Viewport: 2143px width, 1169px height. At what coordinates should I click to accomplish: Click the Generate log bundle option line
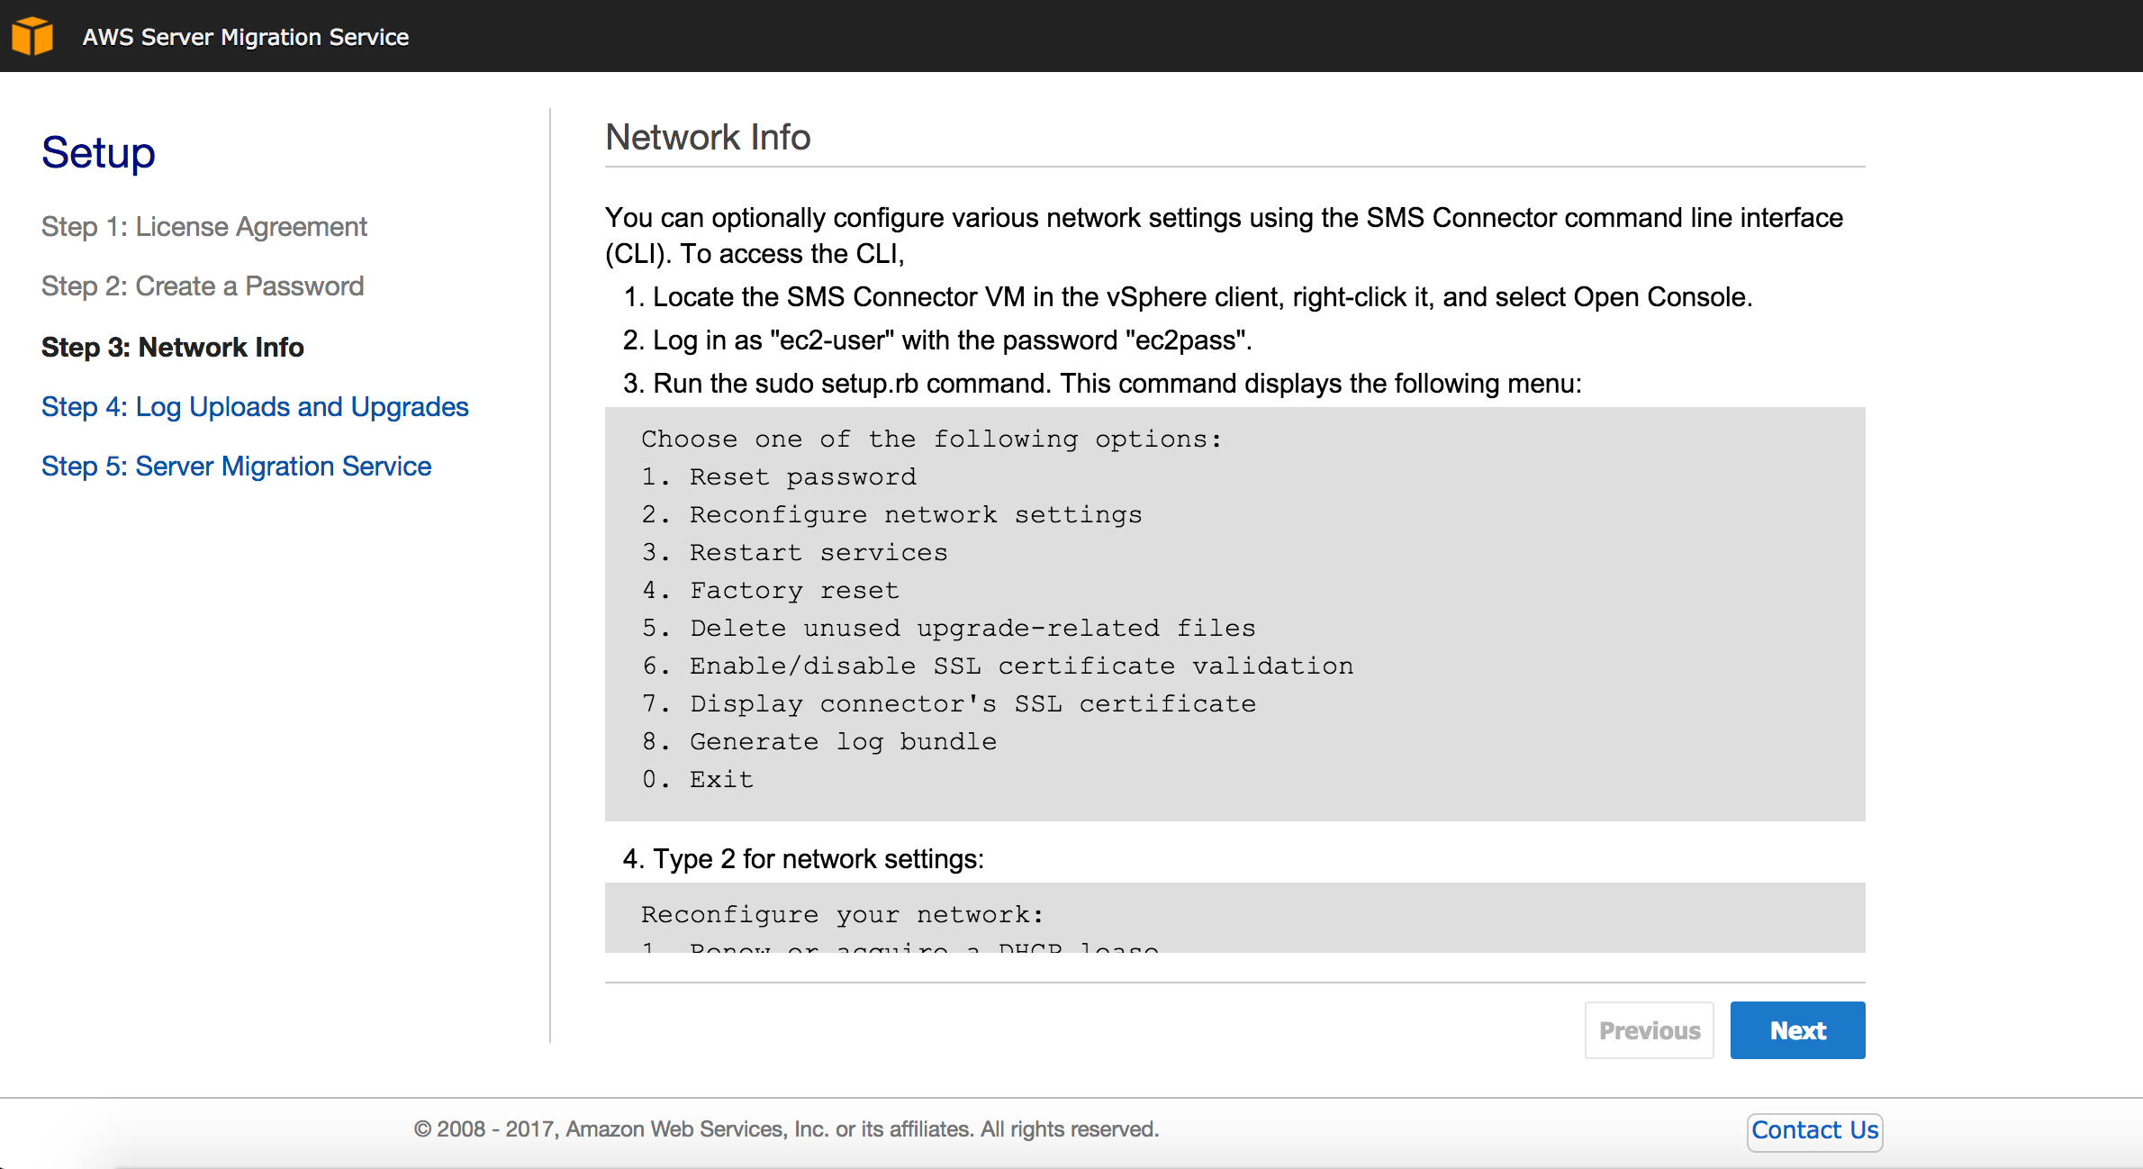[x=818, y=741]
